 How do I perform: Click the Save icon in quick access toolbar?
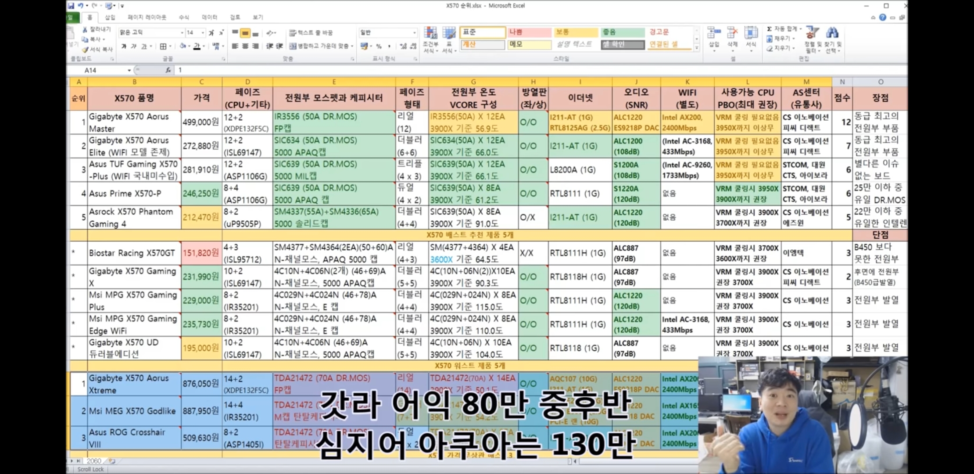coord(71,6)
